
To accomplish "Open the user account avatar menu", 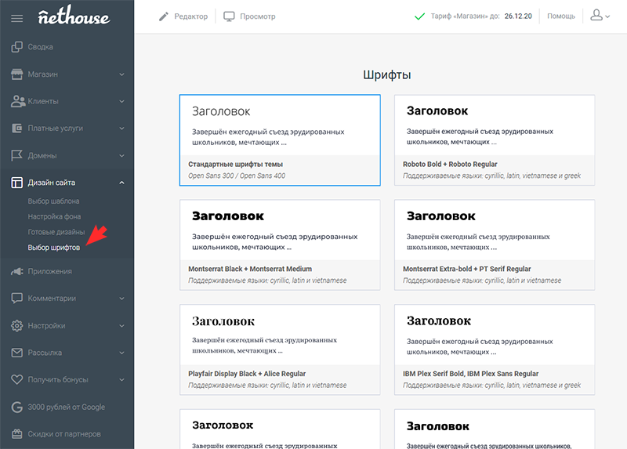I will point(600,16).
